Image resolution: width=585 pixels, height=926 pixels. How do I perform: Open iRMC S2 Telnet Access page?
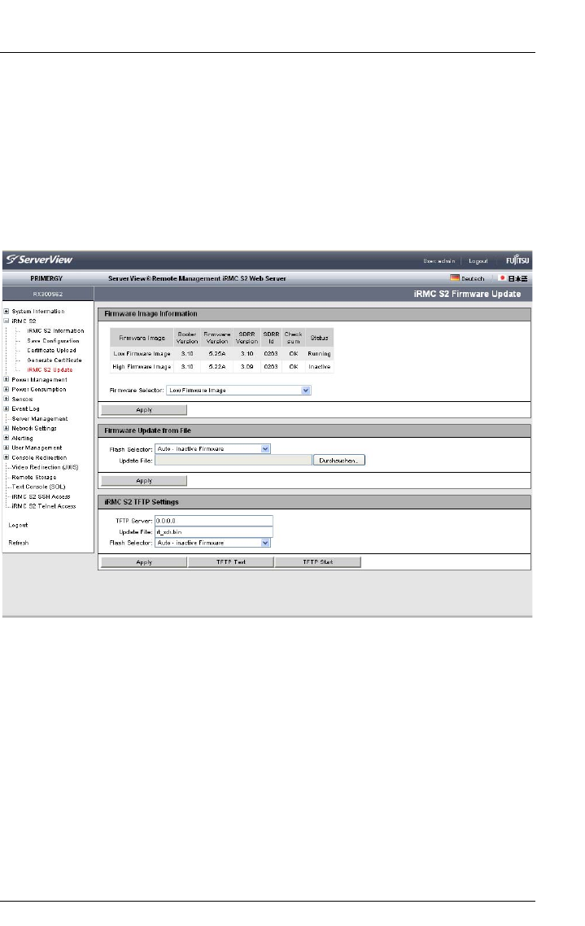pos(44,506)
